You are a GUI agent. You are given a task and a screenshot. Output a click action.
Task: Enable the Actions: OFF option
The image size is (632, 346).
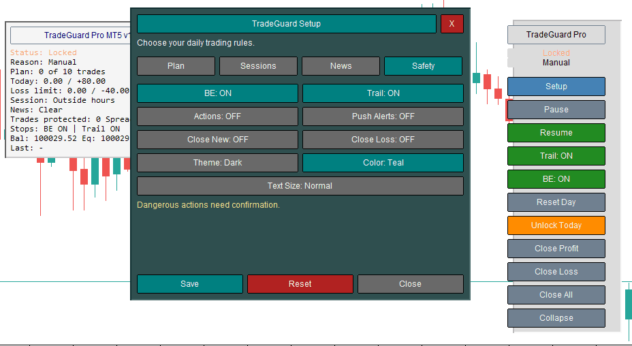point(218,116)
